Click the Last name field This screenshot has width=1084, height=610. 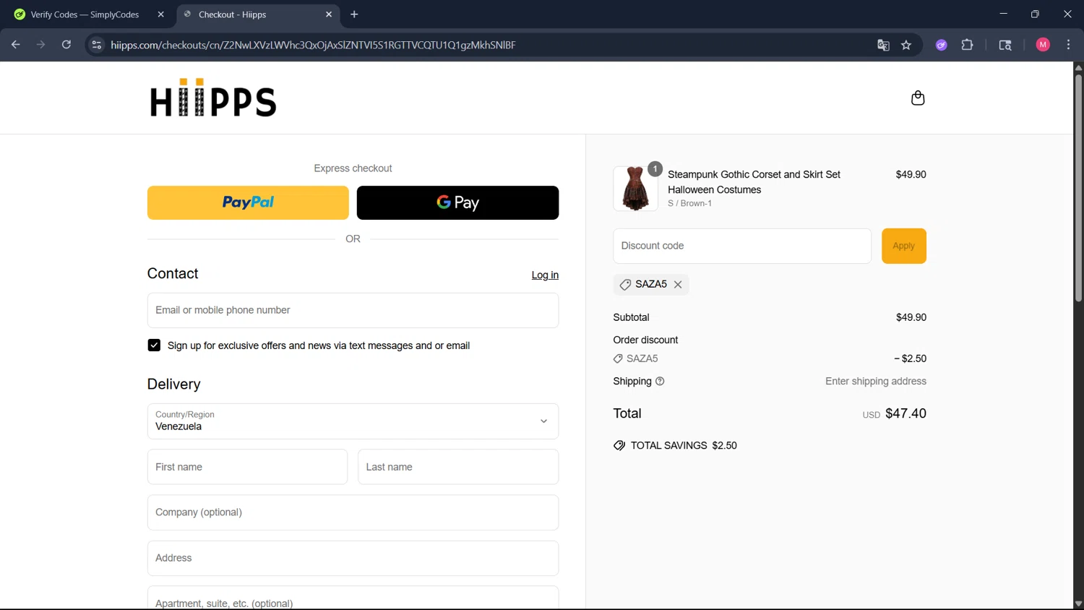point(458,467)
